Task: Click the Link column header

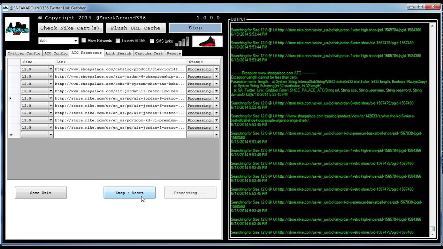Action: click(120, 62)
